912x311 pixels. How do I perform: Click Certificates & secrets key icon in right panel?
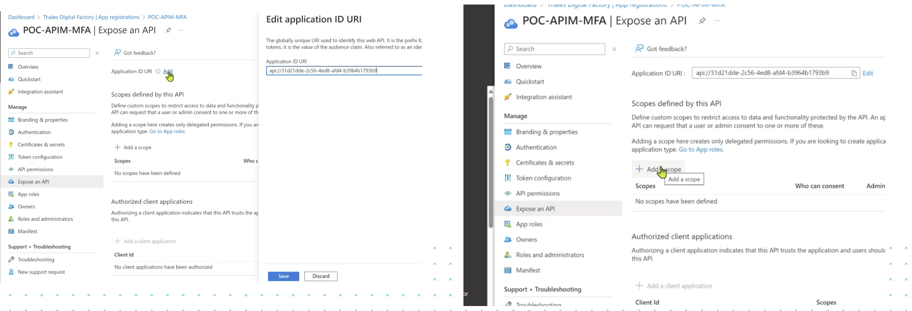508,163
